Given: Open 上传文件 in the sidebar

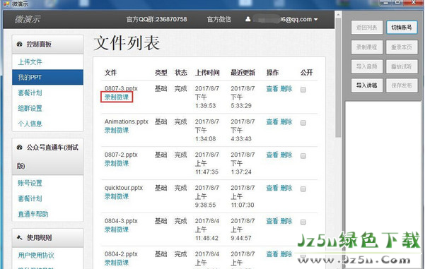Looking at the screenshot, I should tap(30, 62).
